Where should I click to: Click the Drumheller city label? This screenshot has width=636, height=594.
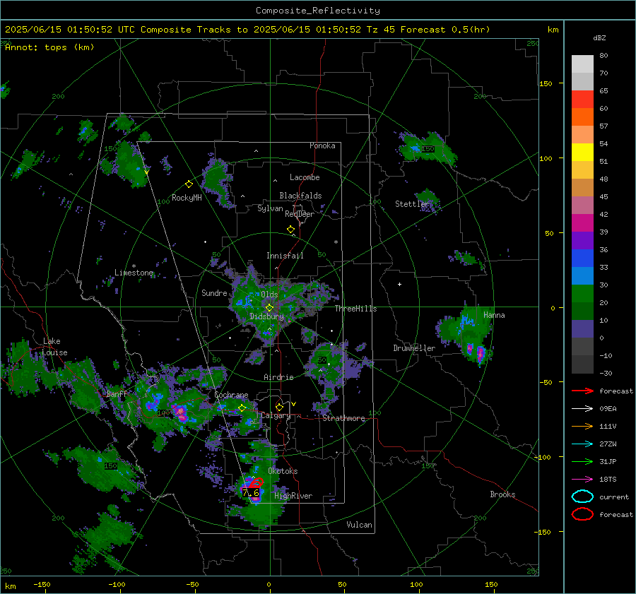tap(414, 348)
